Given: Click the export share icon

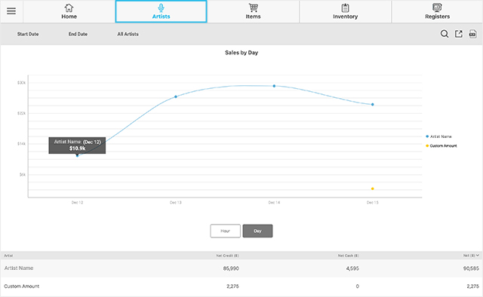Looking at the screenshot, I should (x=459, y=34).
